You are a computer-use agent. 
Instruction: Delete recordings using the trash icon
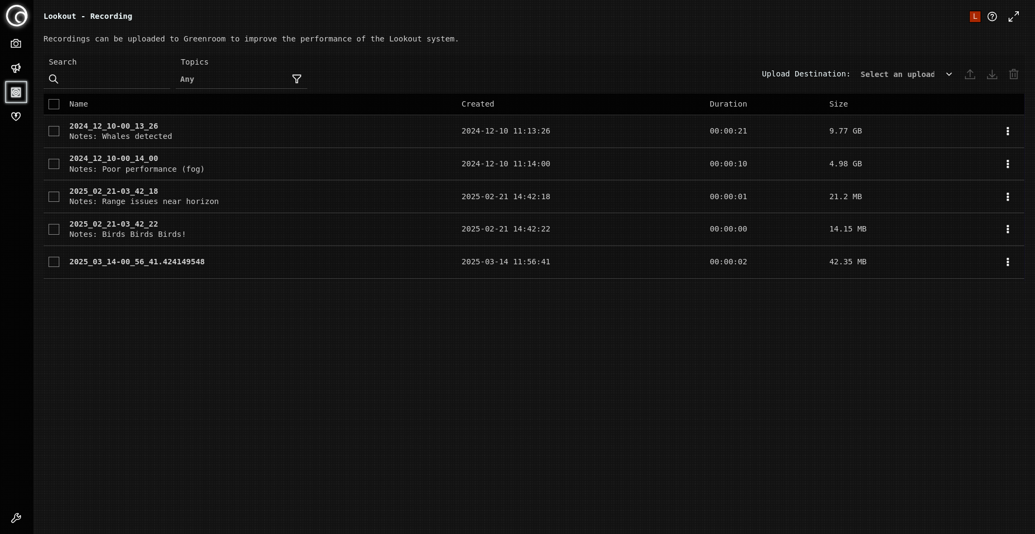tap(1013, 74)
